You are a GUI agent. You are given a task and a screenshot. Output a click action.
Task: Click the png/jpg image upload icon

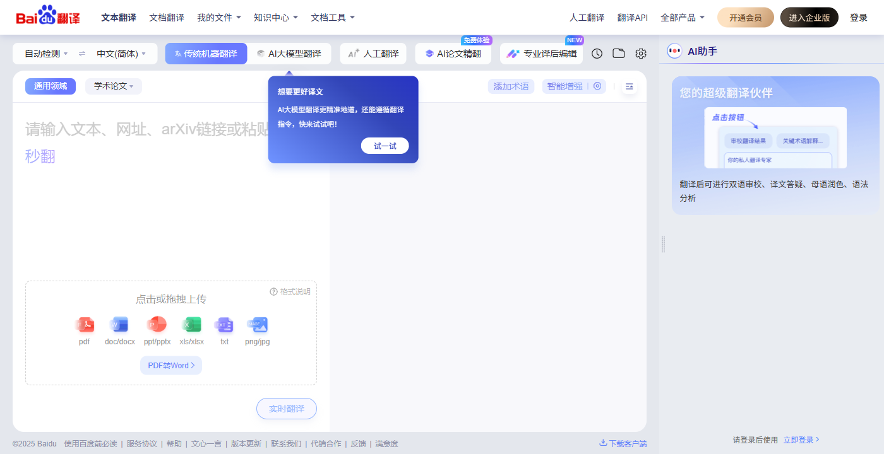[x=257, y=325]
